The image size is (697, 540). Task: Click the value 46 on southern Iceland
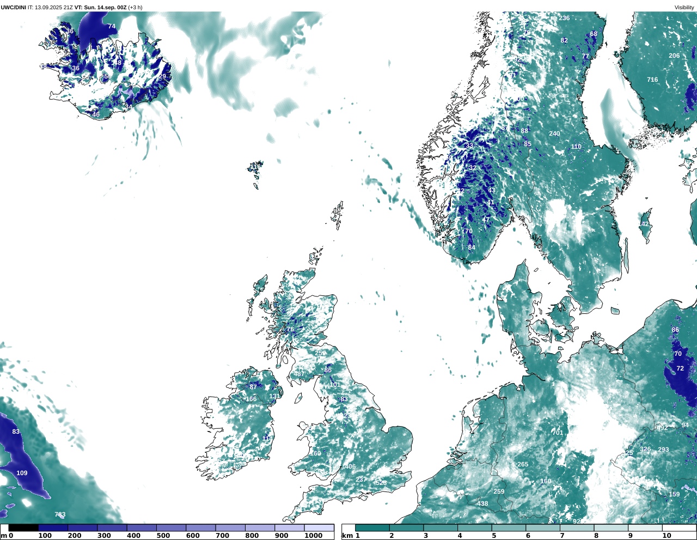96,114
